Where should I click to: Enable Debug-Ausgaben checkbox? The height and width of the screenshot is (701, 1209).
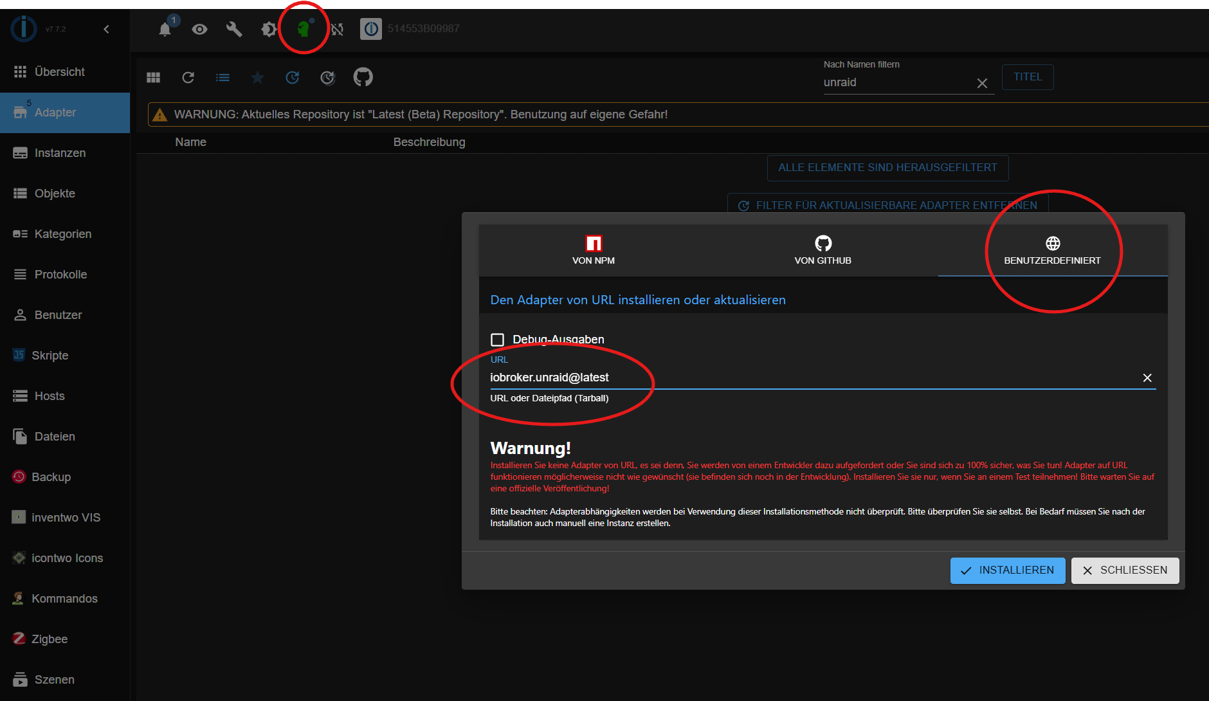coord(497,340)
